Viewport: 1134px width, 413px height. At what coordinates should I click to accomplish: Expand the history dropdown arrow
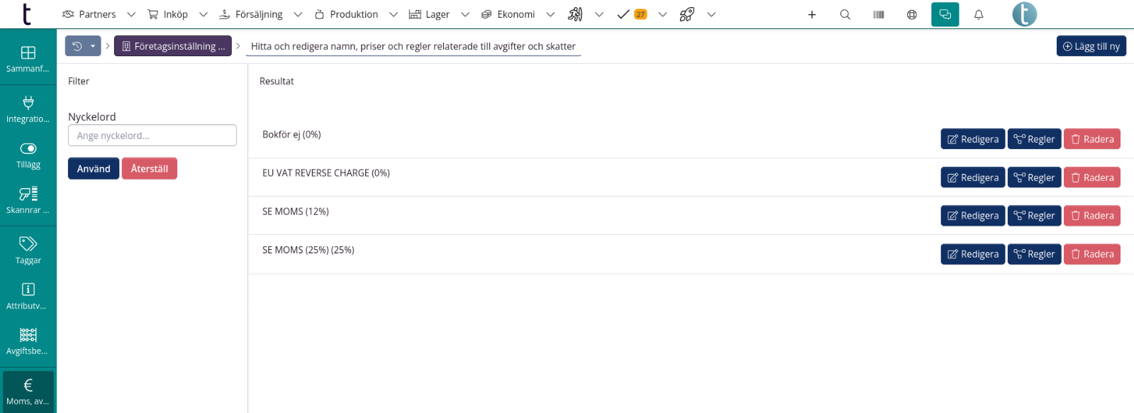click(x=93, y=46)
